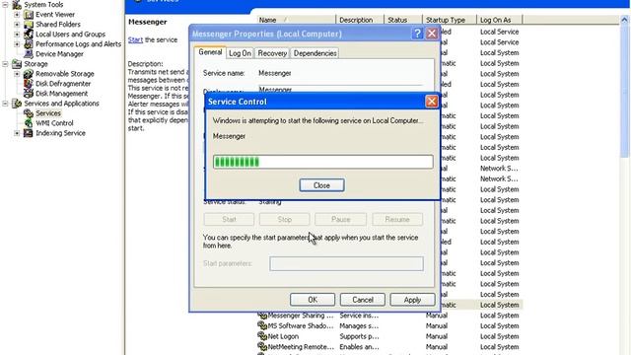Click the Removable Storage icon
This screenshot has width=631, height=355.
coord(29,74)
